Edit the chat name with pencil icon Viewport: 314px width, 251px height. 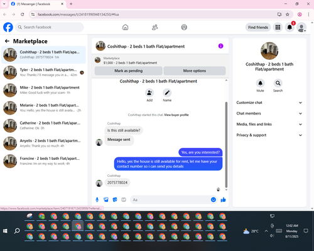[x=167, y=92]
